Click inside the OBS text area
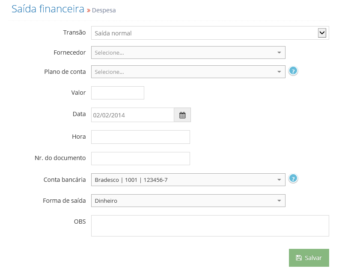Screen dimensions: 339x280 click(x=210, y=226)
